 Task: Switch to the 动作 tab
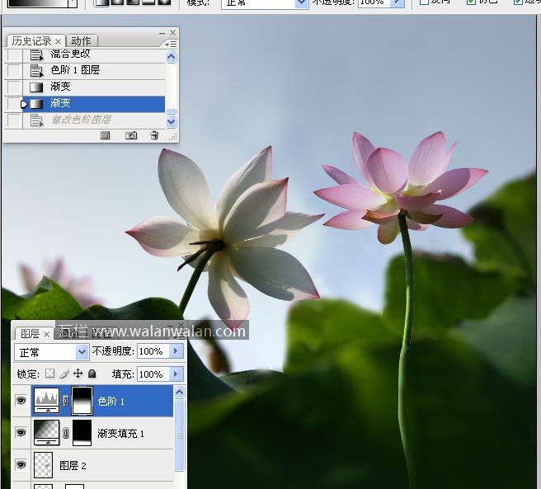(x=81, y=40)
